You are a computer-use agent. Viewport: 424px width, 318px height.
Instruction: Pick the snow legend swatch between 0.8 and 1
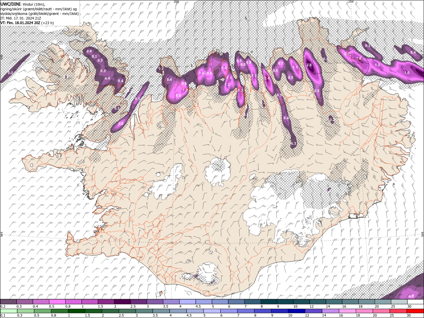74,302
